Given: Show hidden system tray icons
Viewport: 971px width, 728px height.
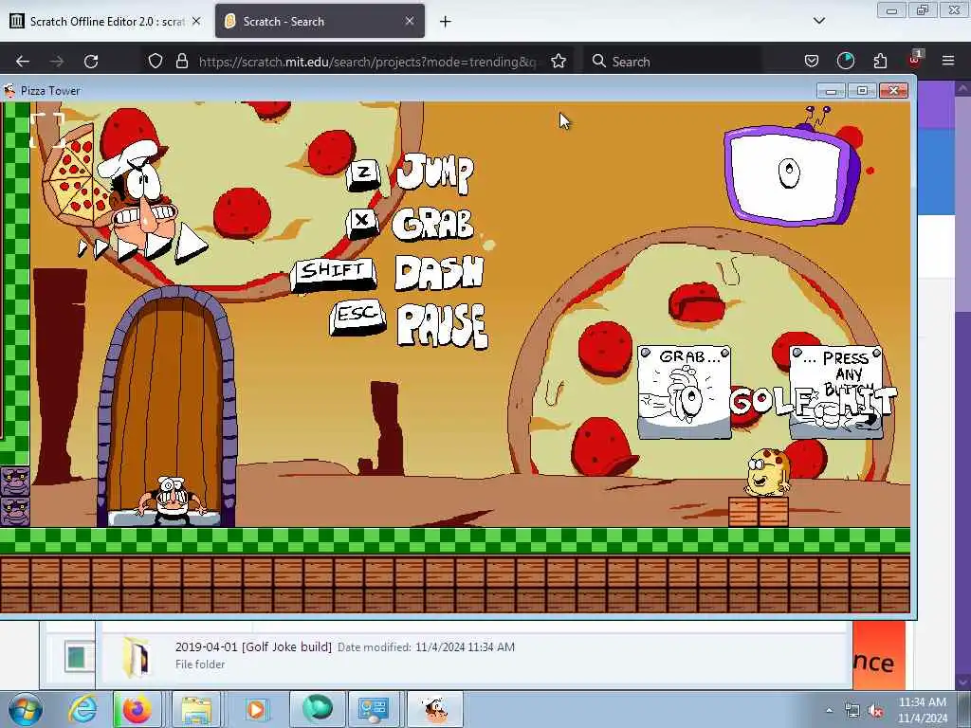Looking at the screenshot, I should pyautogui.click(x=829, y=710).
